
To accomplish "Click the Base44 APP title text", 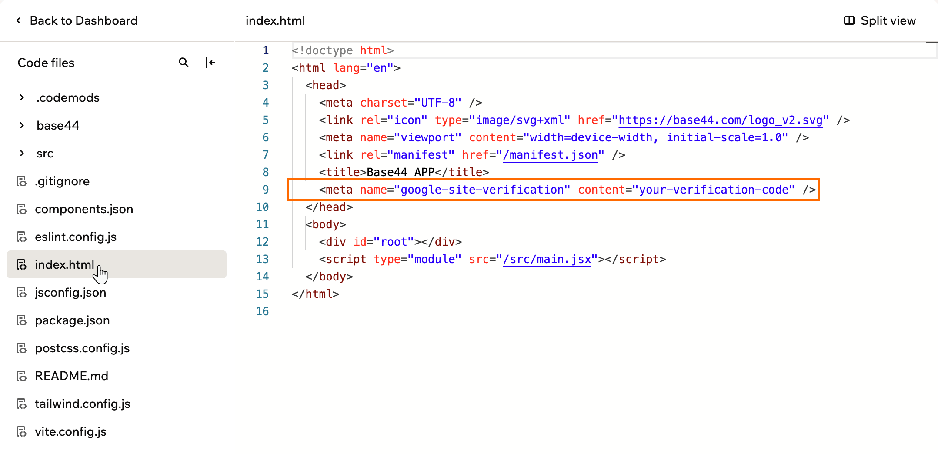I will (401, 172).
